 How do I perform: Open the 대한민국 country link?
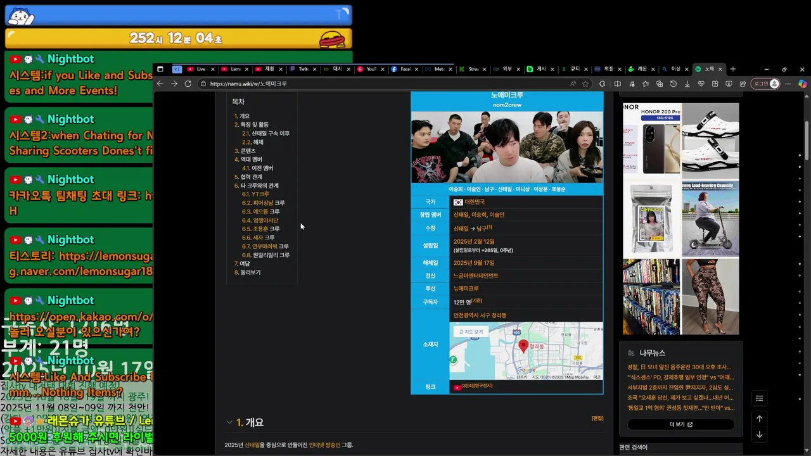click(475, 202)
